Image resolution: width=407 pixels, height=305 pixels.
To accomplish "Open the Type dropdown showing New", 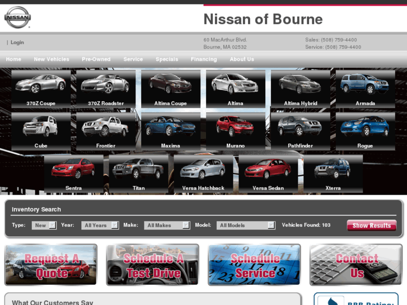I will (x=44, y=225).
